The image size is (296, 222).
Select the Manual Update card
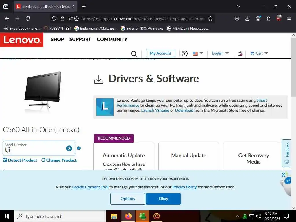coord(188,156)
